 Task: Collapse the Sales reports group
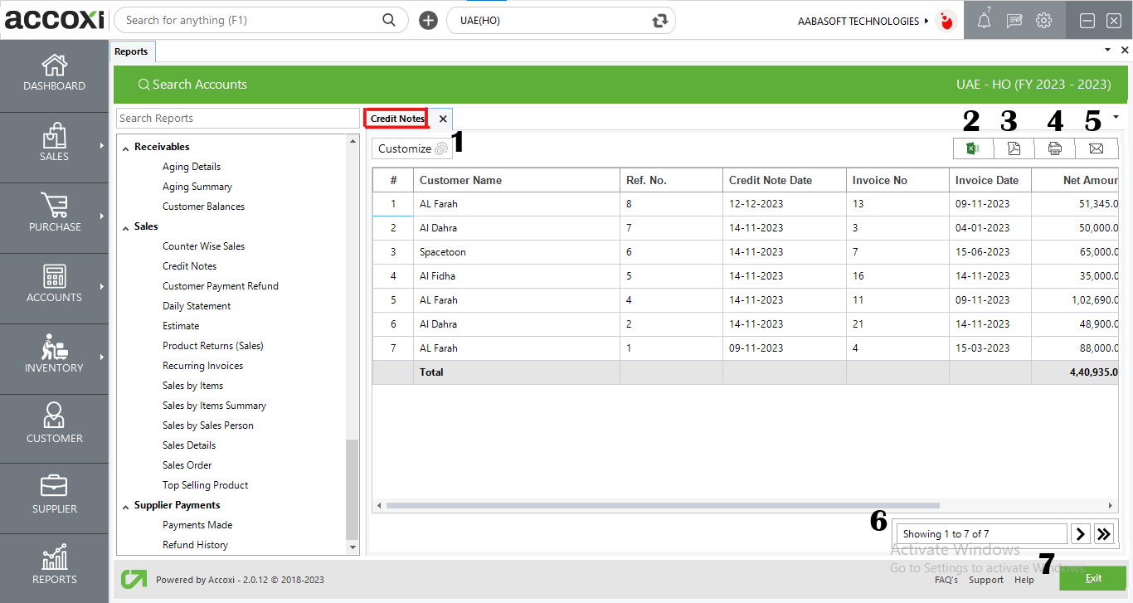(x=126, y=227)
